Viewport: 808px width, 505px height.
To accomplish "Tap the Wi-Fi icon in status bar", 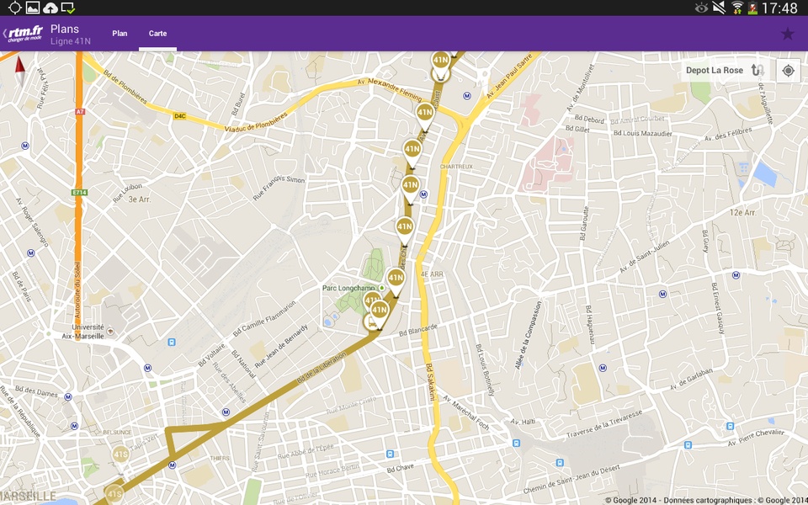I will [x=737, y=8].
